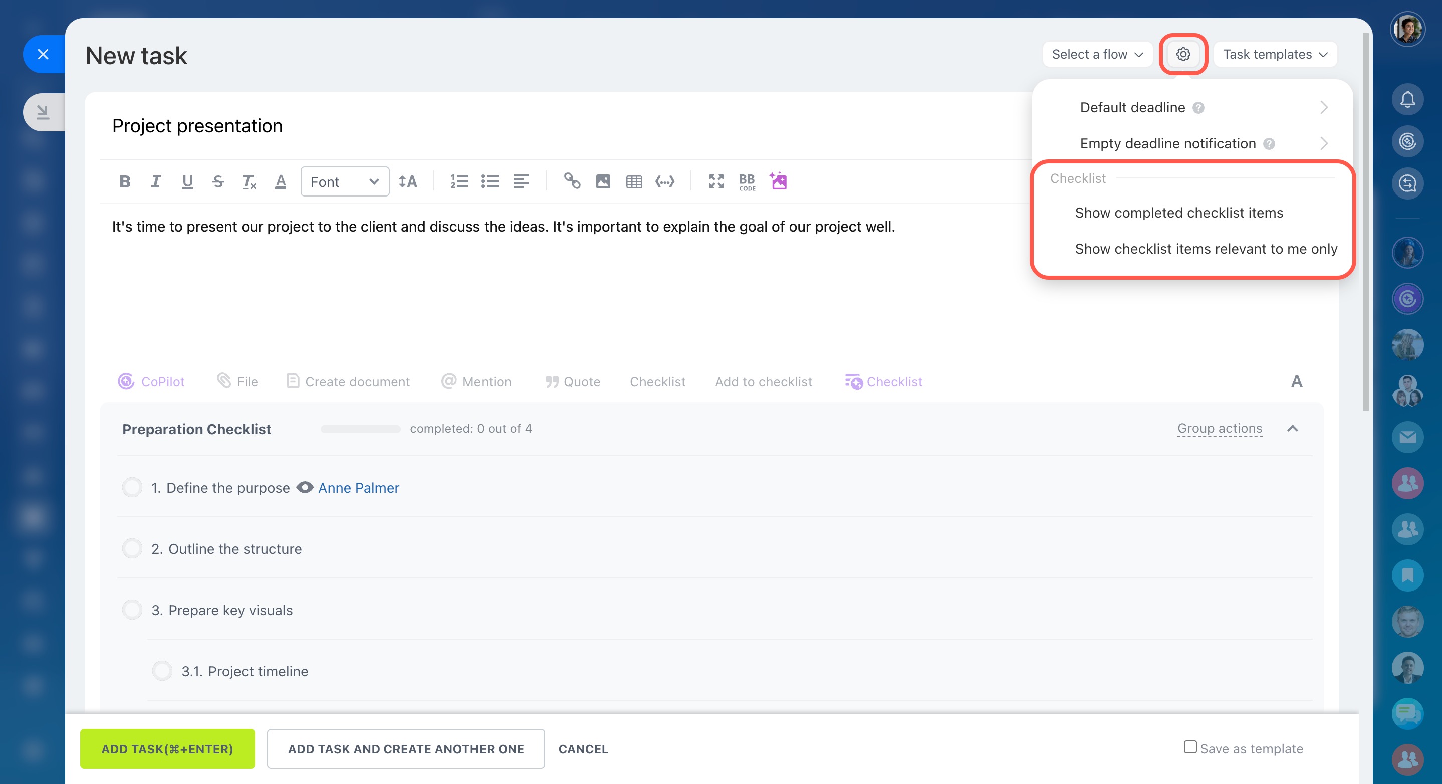Select 'Show completed checklist items' option

(x=1178, y=213)
